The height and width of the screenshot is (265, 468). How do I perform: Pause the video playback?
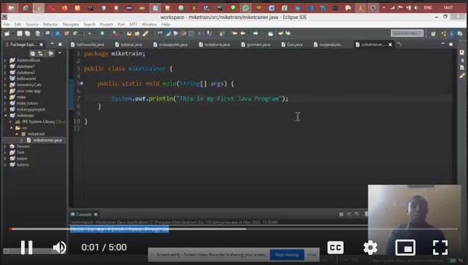26,248
